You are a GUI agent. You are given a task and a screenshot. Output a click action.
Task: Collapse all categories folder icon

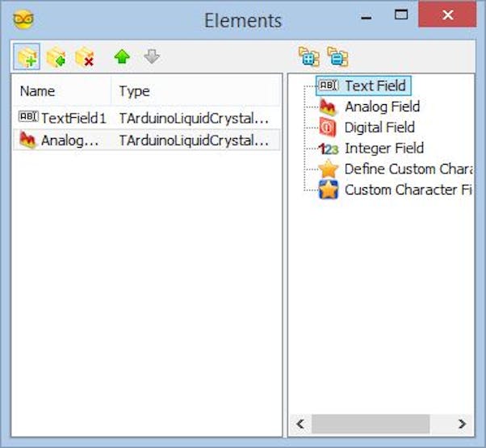click(337, 57)
